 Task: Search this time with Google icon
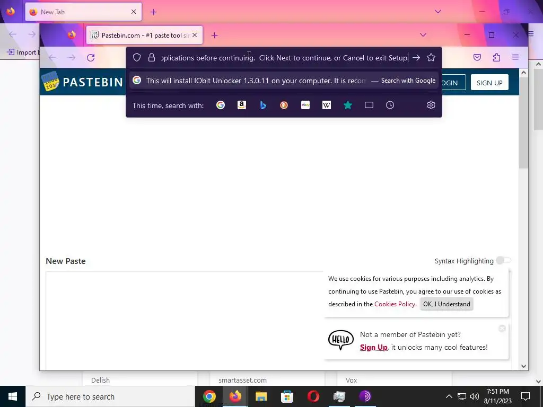221,105
